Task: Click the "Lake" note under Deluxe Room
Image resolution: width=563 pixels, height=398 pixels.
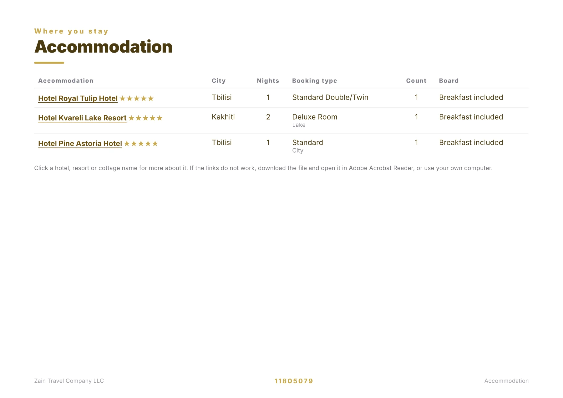Action: [299, 125]
